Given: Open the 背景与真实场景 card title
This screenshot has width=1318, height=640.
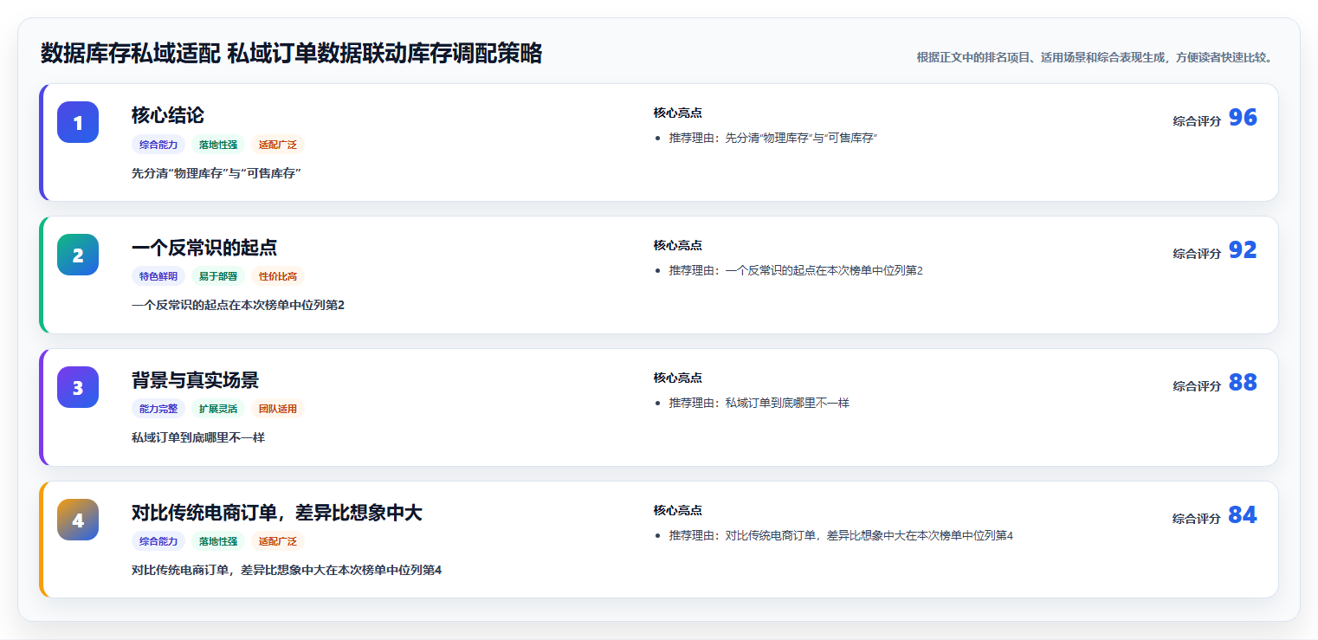Looking at the screenshot, I should [195, 380].
